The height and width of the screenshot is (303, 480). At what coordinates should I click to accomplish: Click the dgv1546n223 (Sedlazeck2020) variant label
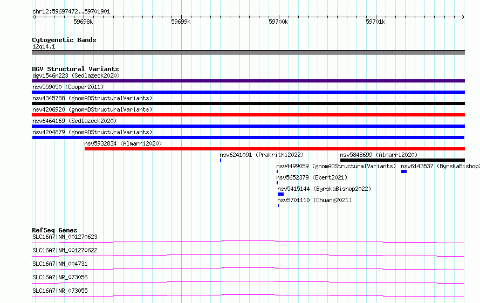pyautogui.click(x=76, y=75)
